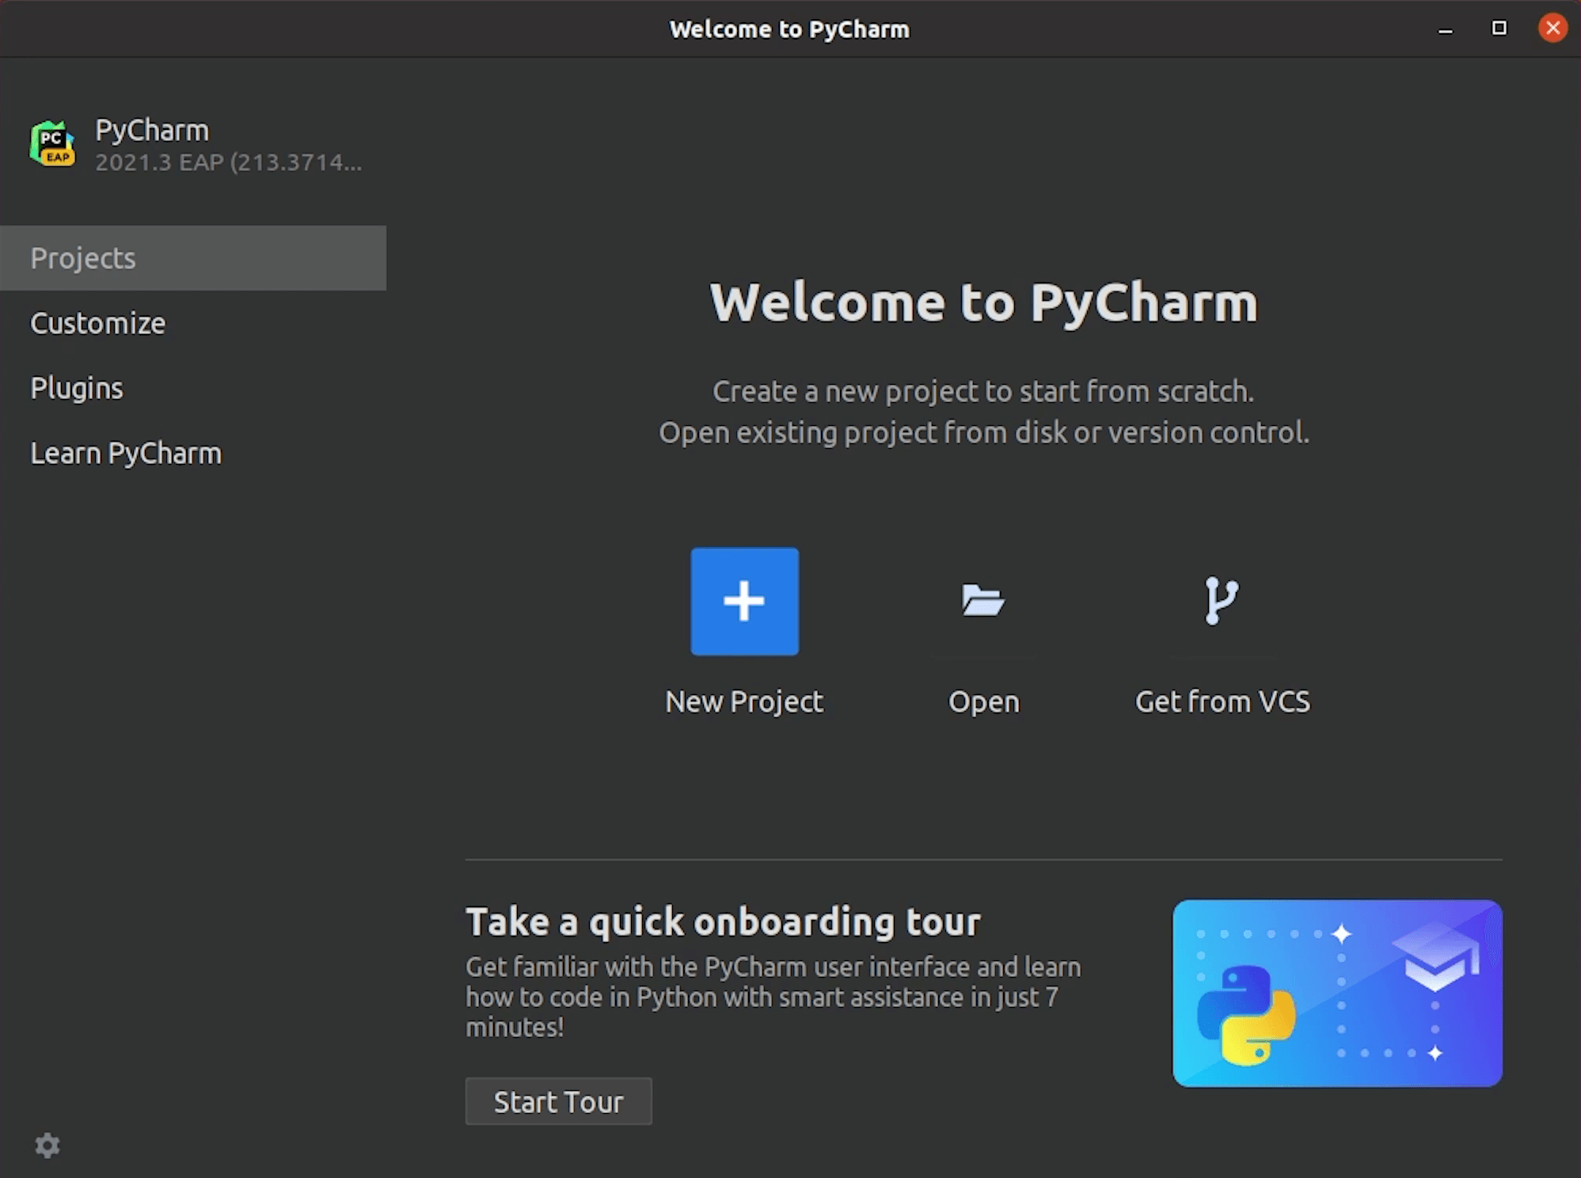The image size is (1581, 1178).
Task: Click the onboarding tour Python banner image
Action: pos(1336,993)
